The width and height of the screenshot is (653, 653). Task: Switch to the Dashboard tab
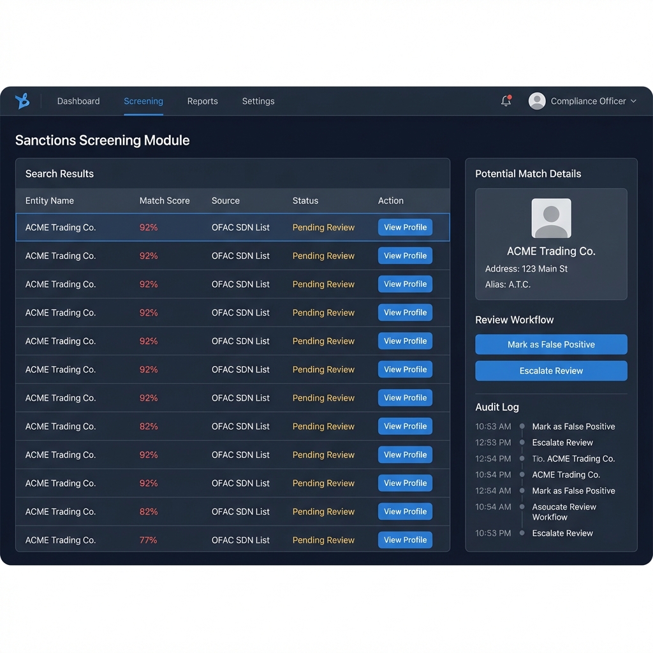[78, 101]
